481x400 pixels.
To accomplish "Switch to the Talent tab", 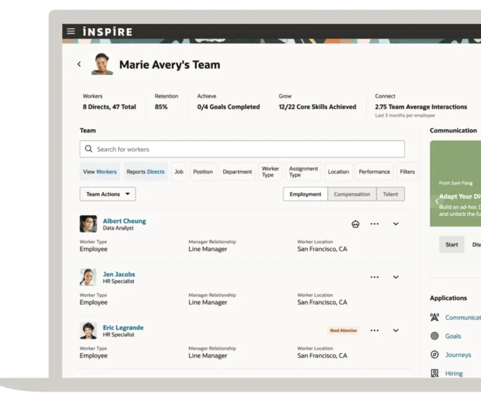I will coord(390,194).
